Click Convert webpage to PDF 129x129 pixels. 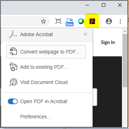46,52
